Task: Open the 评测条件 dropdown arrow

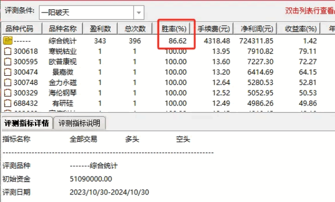Action: [x=139, y=13]
